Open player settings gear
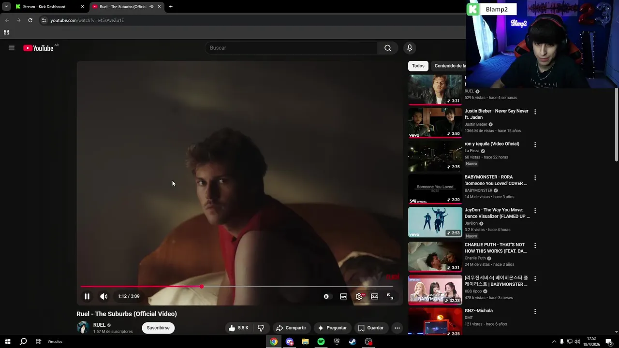Screen dimensions: 619x348 click(x=359, y=296)
